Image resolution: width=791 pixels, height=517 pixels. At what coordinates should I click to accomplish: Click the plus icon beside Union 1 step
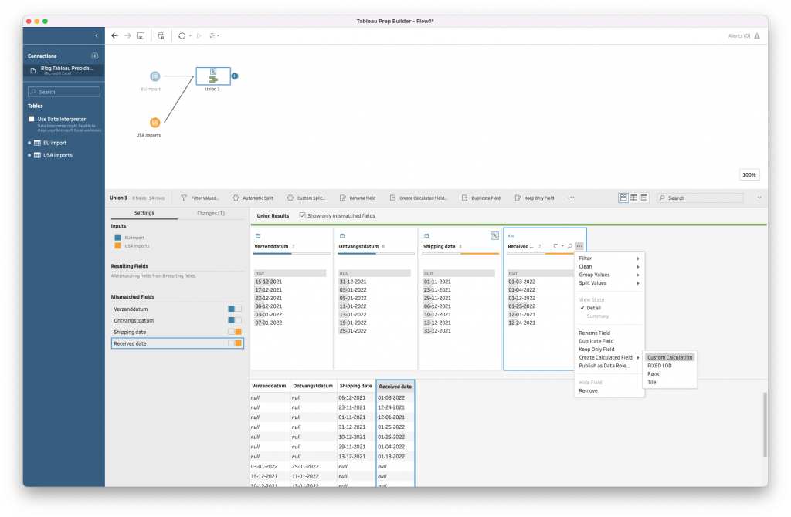pyautogui.click(x=235, y=76)
